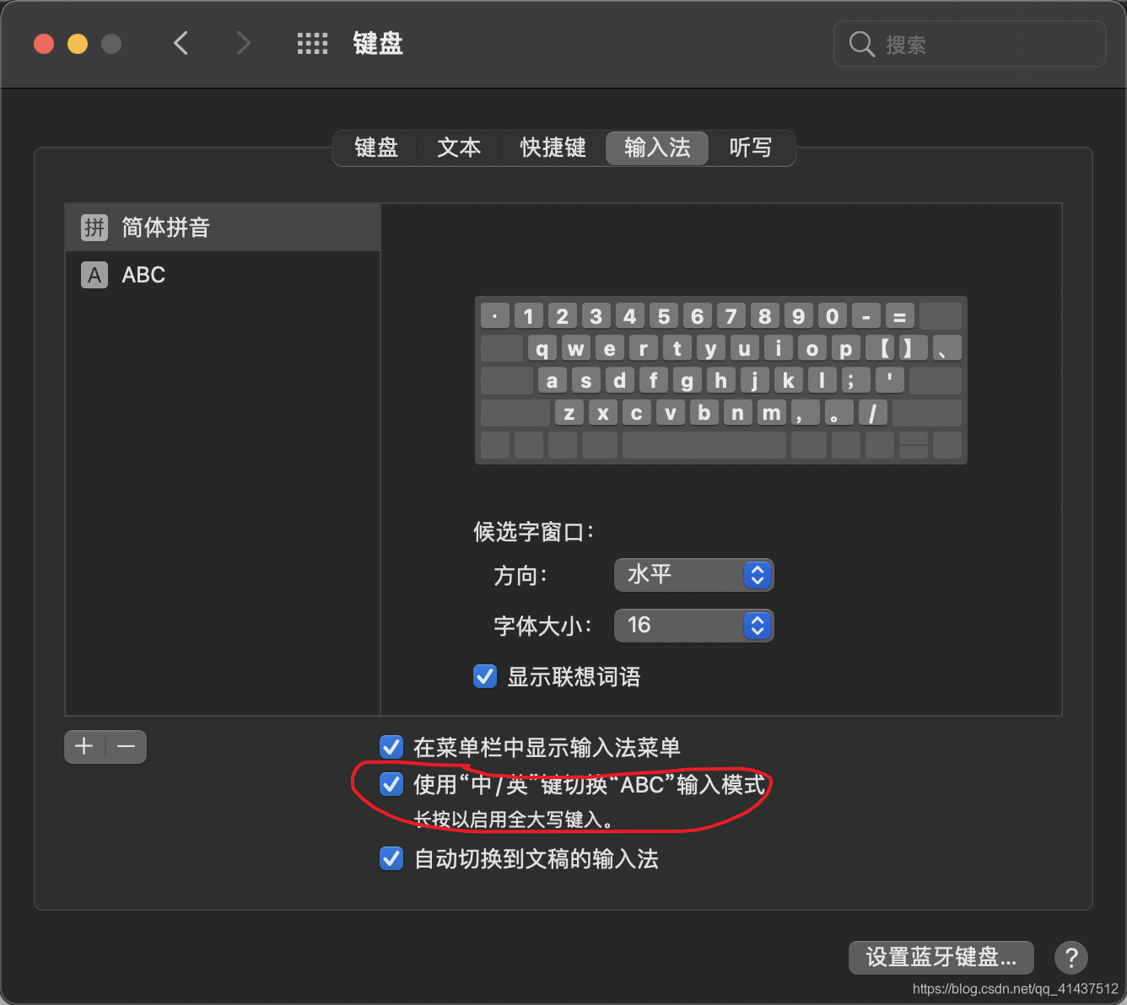Click the 候选字窗口 heading text
This screenshot has height=1005, width=1127.
click(534, 532)
